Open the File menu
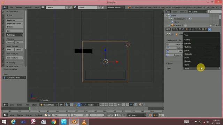The height and width of the screenshot is (125, 223). coord(11,7)
